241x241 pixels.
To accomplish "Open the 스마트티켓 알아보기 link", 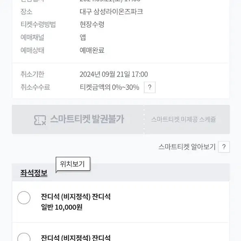I will point(187,147).
